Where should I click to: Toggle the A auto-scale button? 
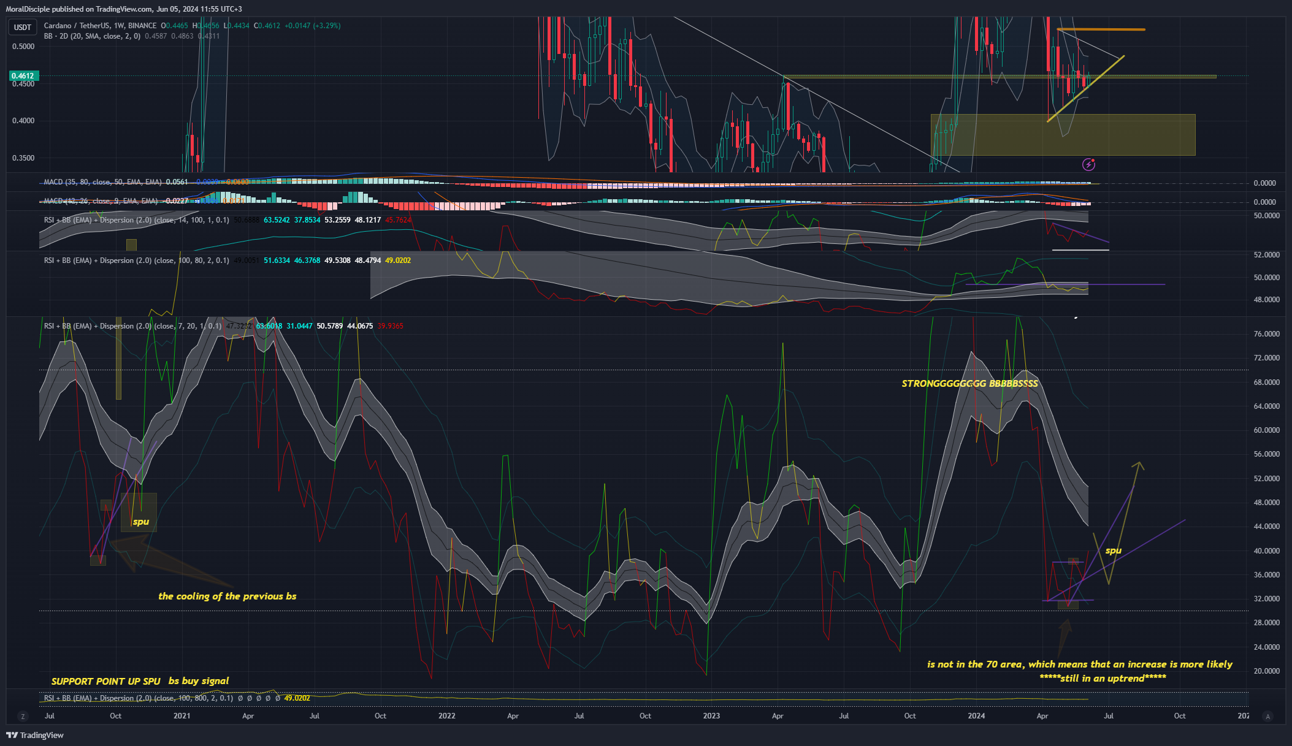(x=1268, y=716)
